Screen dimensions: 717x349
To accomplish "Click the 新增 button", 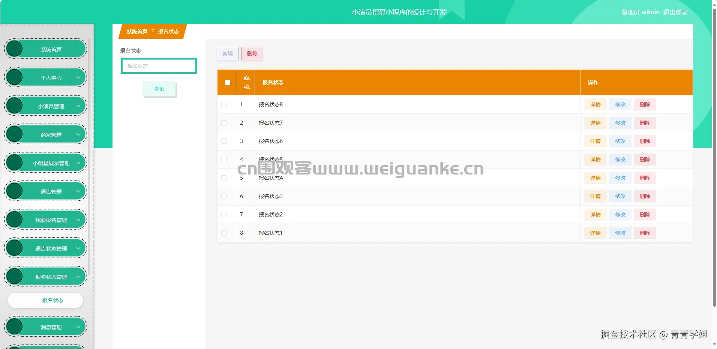I will [228, 54].
